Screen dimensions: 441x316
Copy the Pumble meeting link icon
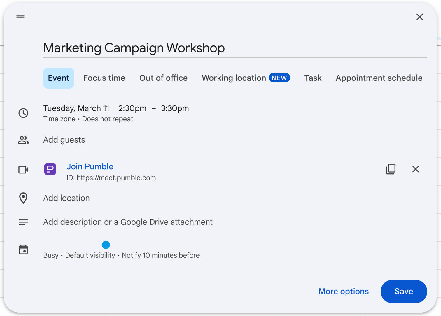[391, 169]
